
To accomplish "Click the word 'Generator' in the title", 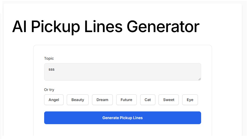I will (163, 27).
